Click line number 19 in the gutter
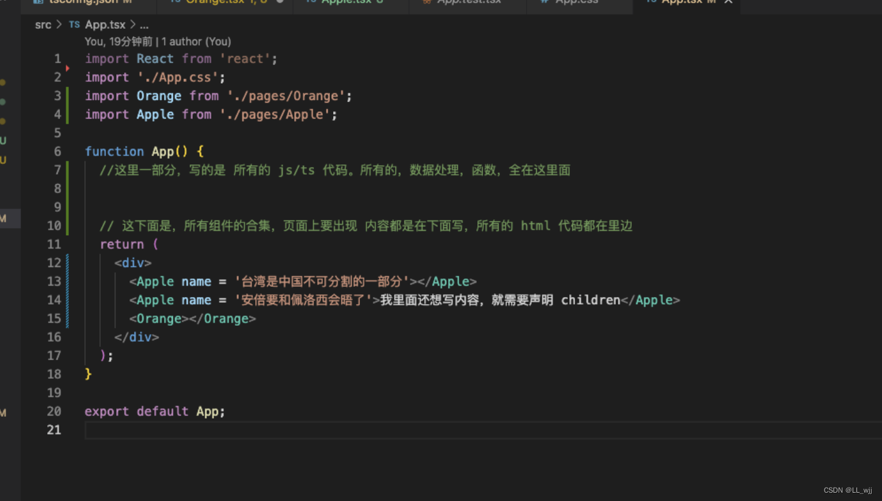Image resolution: width=882 pixels, height=501 pixels. click(x=54, y=393)
